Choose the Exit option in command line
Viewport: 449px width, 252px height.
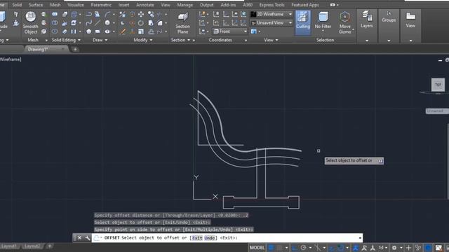[x=197, y=238]
